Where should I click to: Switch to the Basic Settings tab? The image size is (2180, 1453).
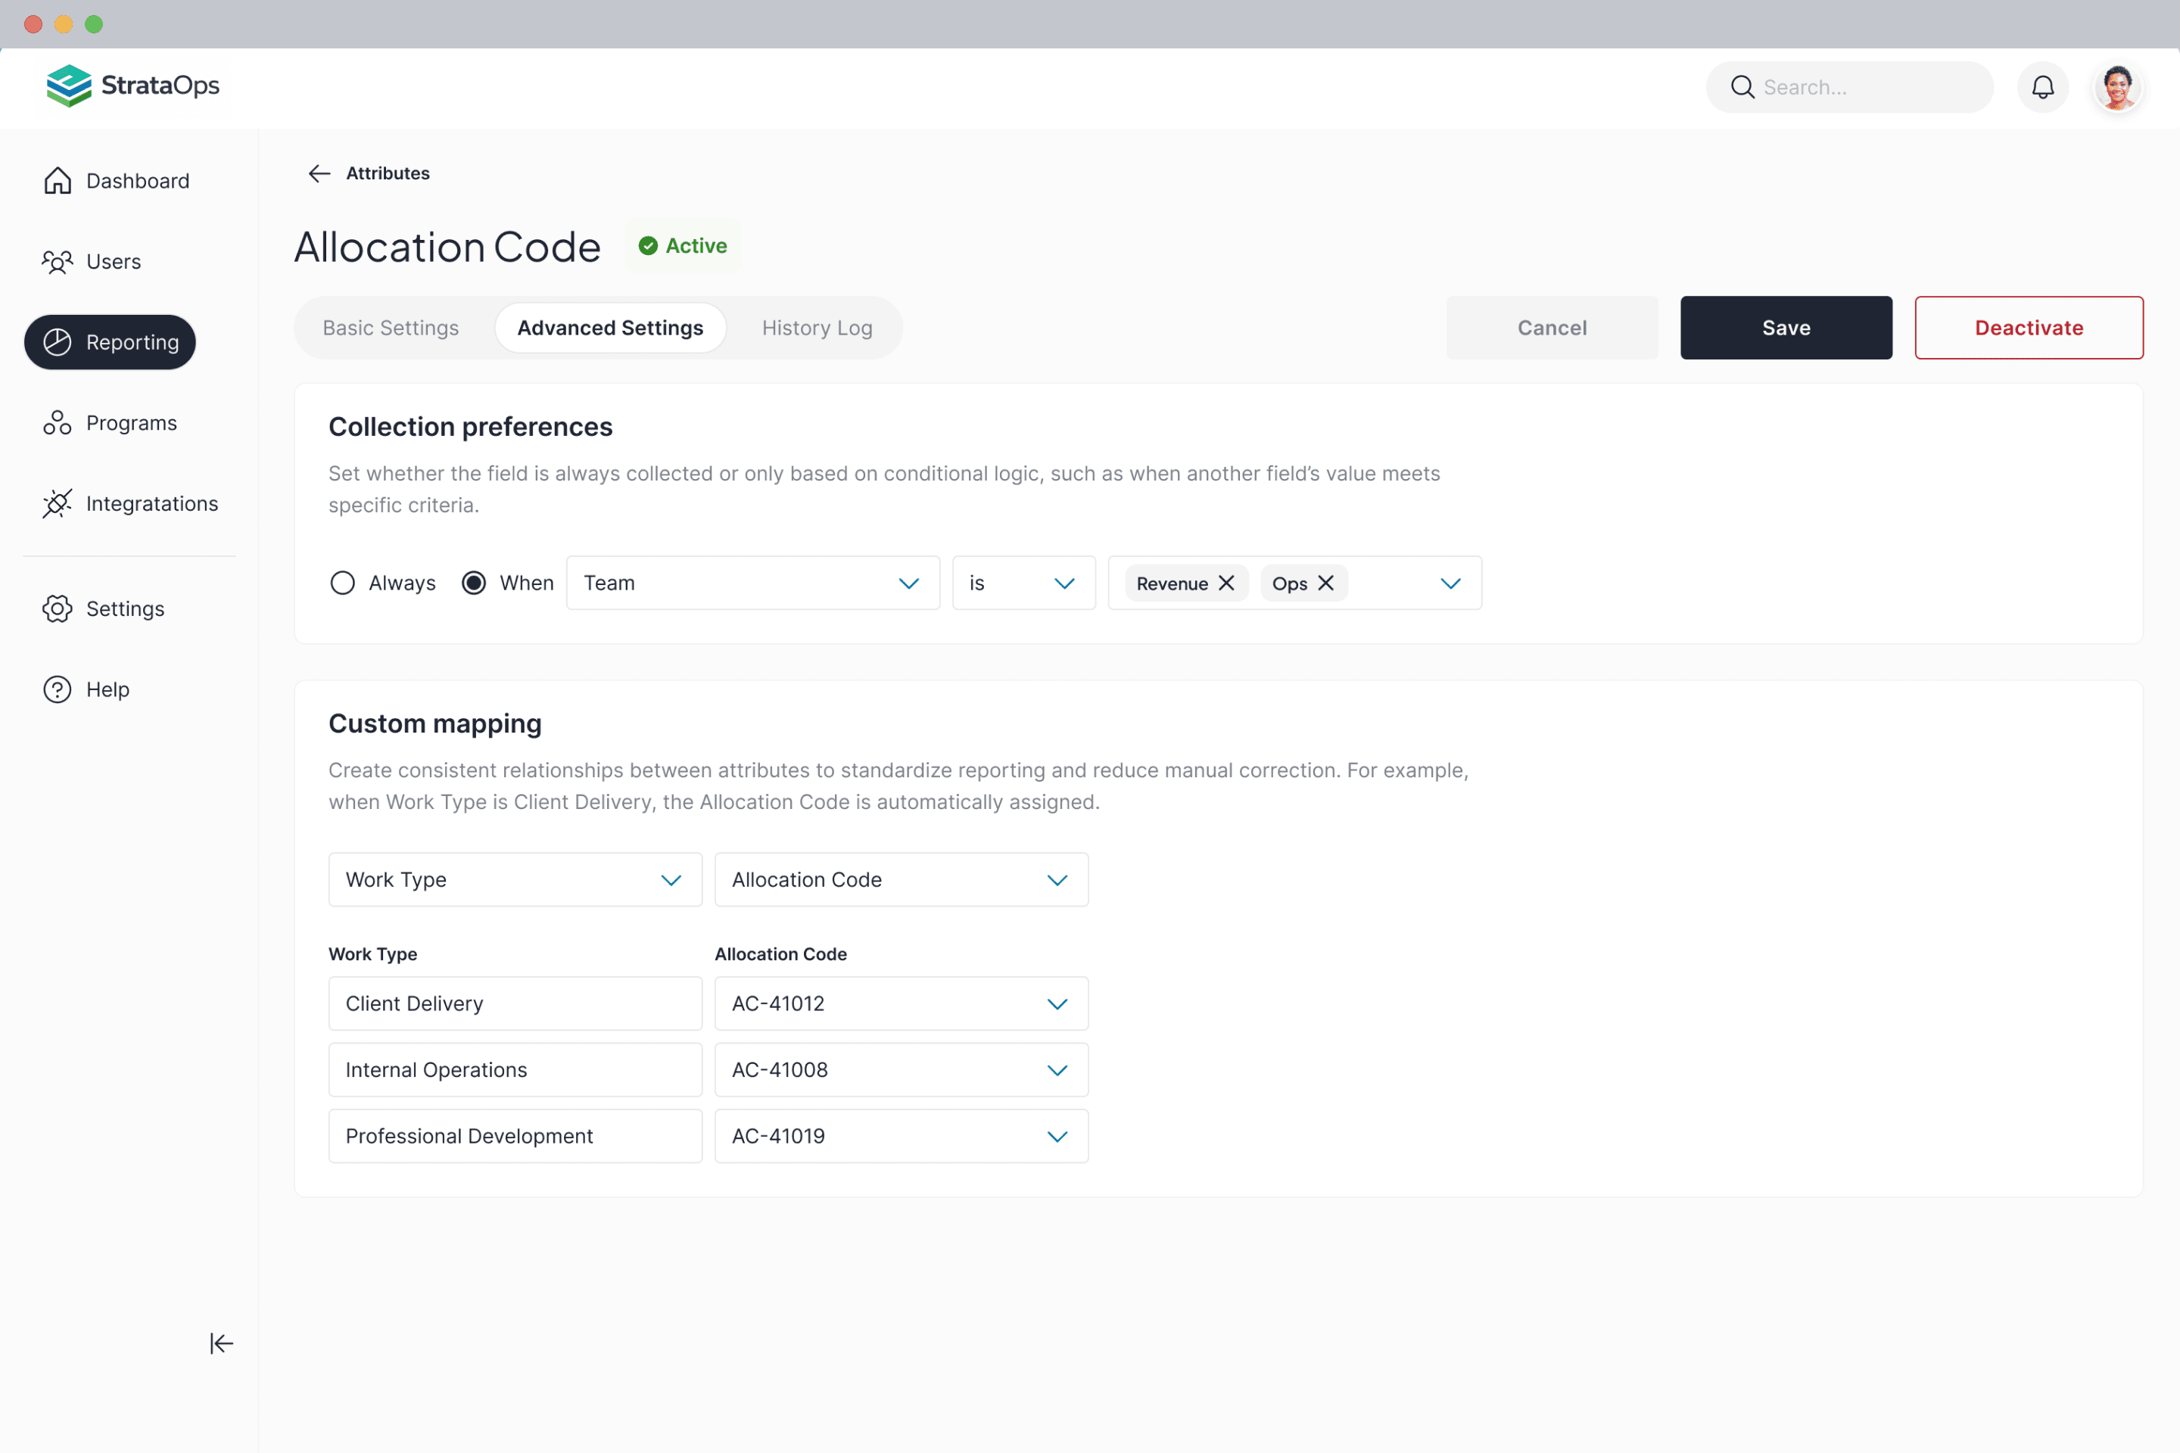(x=391, y=328)
